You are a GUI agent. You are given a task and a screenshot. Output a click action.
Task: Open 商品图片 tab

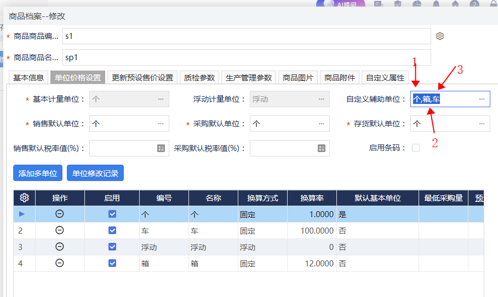(x=298, y=77)
